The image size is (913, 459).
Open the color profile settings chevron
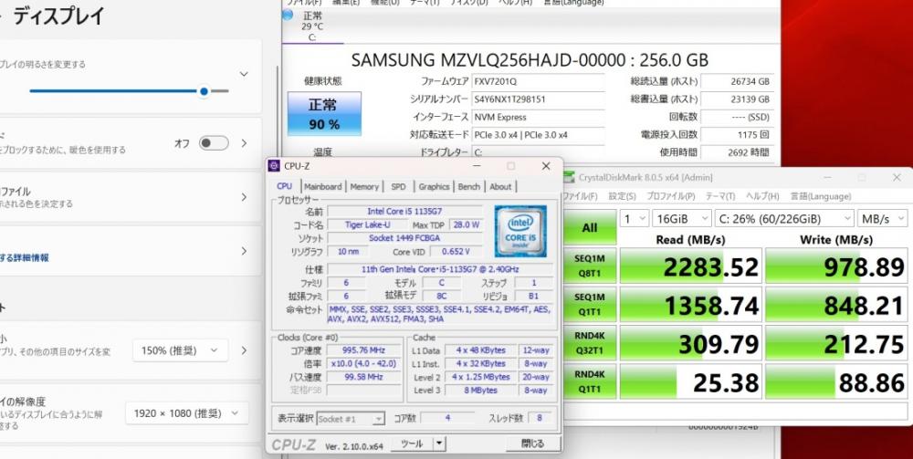244,197
